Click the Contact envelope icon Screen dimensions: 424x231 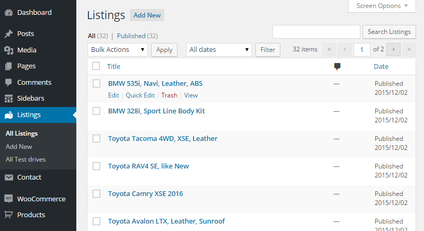point(8,177)
